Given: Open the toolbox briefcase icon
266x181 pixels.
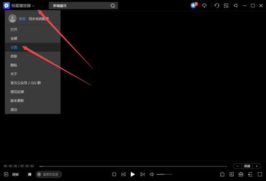Looking at the screenshot, I should pos(241,174).
